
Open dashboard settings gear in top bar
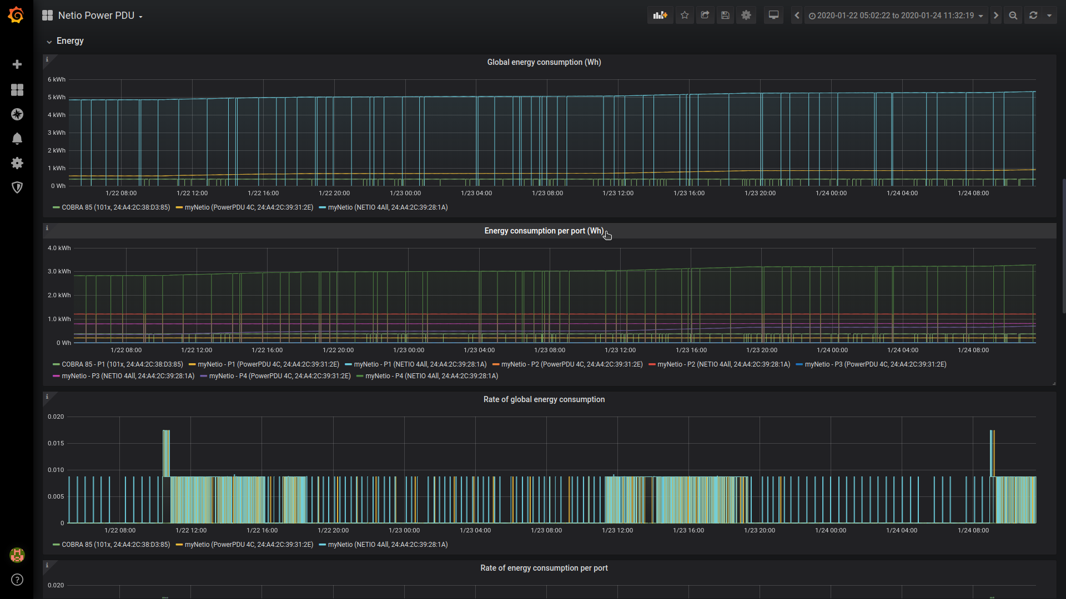746,16
